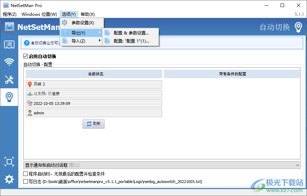This screenshot has width=307, height=196.
Task: Click file icon beside 配置: "配置 1"(1)
Action: coord(107,41)
